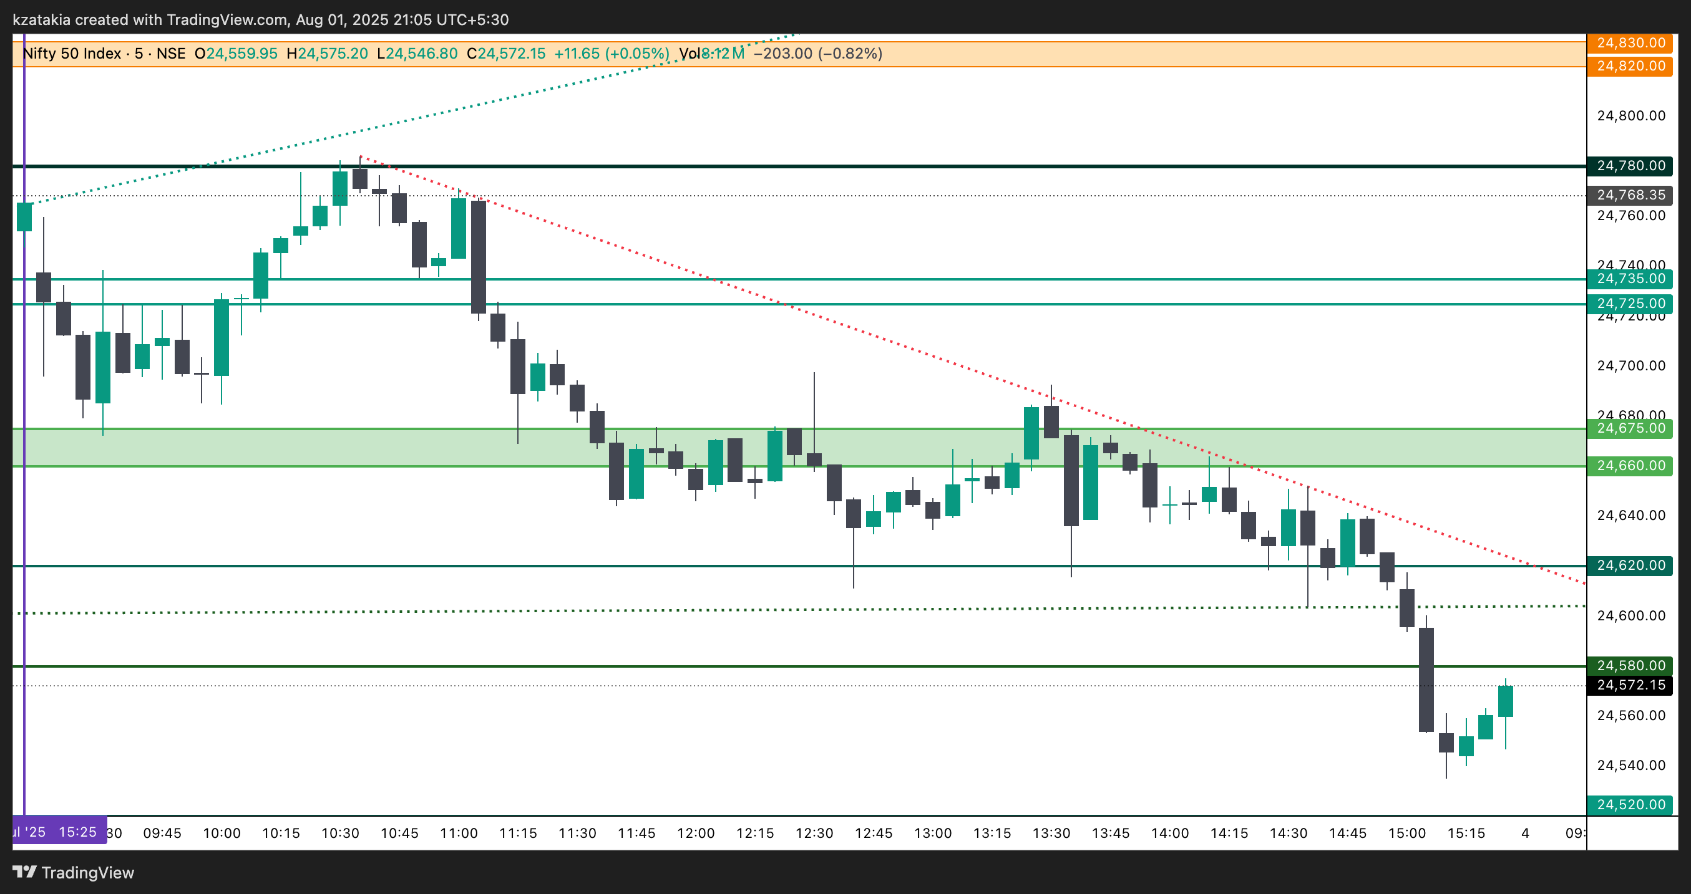Screen dimensions: 1691x894
Task: Select the 24,735.00 teal level label
Action: pos(1630,279)
